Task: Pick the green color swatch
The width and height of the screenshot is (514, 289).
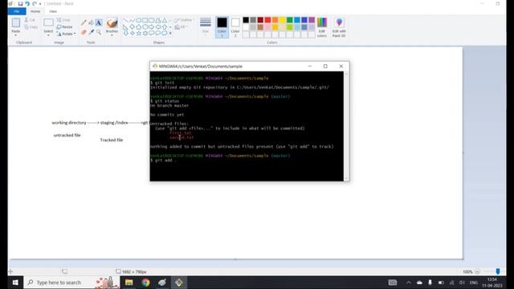Action: [x=290, y=20]
